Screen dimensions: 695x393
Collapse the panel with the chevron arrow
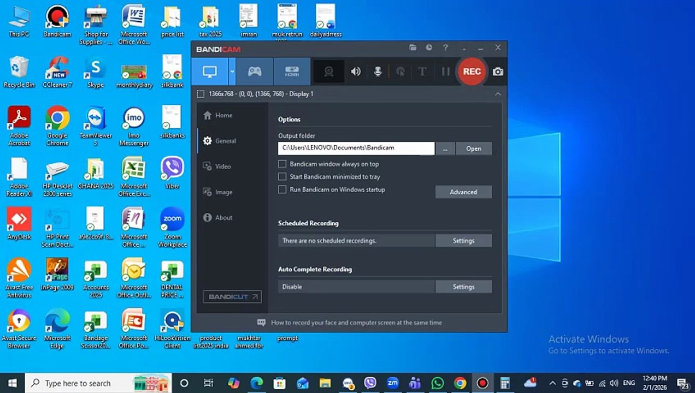click(x=498, y=94)
